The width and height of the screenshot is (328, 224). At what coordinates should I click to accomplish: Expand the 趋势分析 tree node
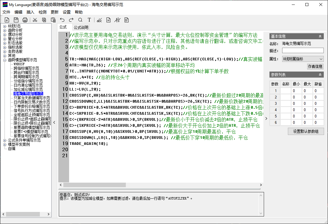point(5,30)
